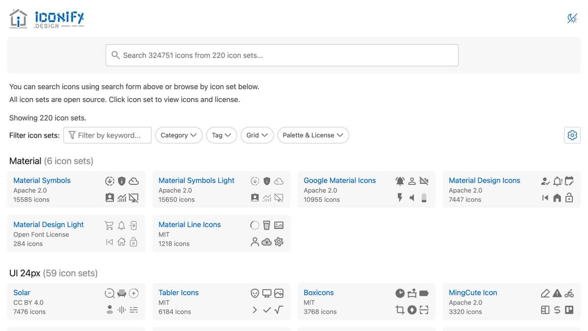Image resolution: width=588 pixels, height=331 pixels.
Task: Click the crossed-out monitor icon in Material Symbols Light
Action: (x=279, y=198)
